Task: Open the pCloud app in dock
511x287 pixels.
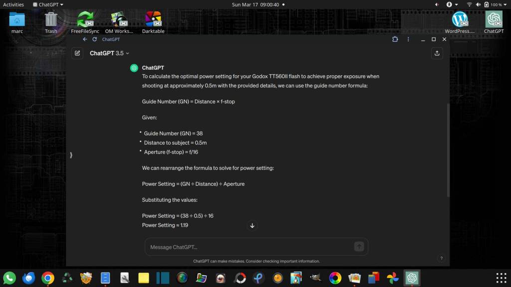Action: (x=259, y=278)
